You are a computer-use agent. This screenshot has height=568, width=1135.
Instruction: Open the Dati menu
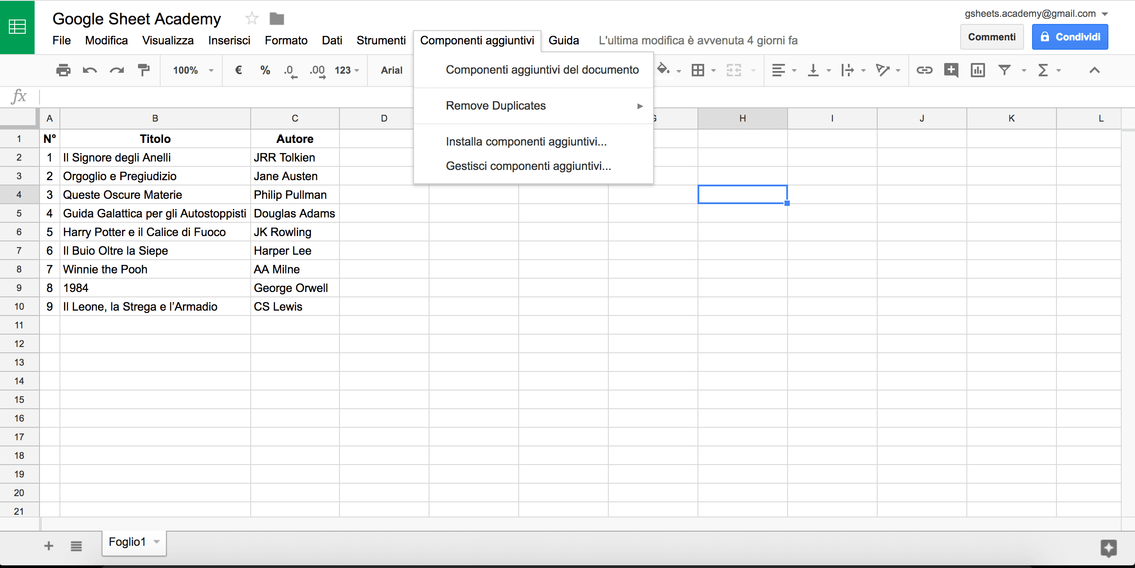click(332, 40)
